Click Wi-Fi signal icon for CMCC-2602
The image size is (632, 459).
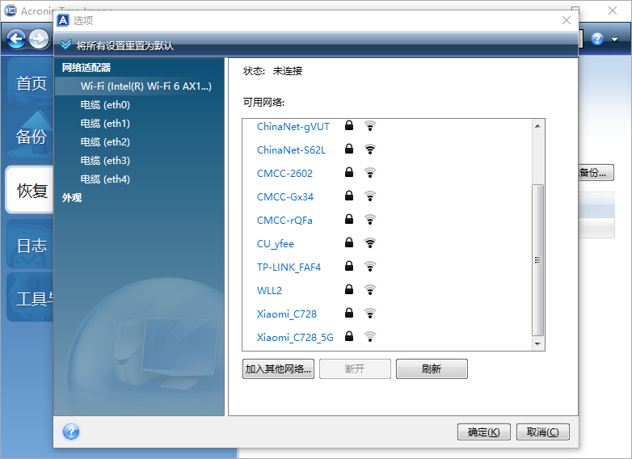click(369, 172)
